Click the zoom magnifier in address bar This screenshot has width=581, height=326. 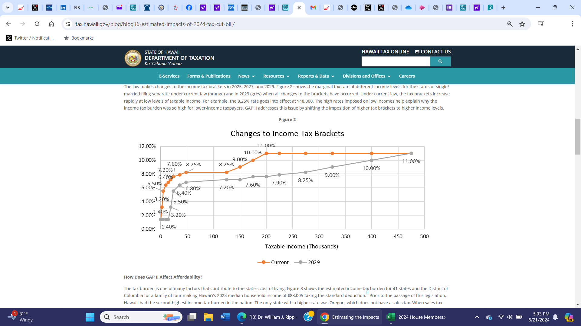click(x=510, y=24)
